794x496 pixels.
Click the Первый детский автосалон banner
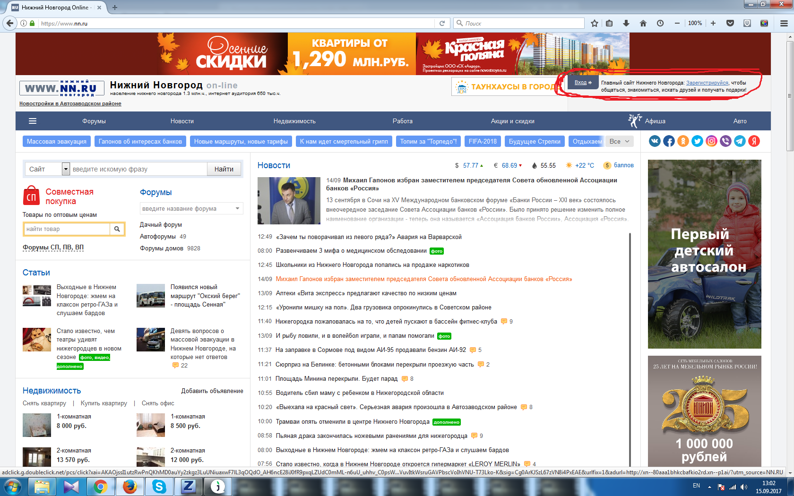point(705,254)
